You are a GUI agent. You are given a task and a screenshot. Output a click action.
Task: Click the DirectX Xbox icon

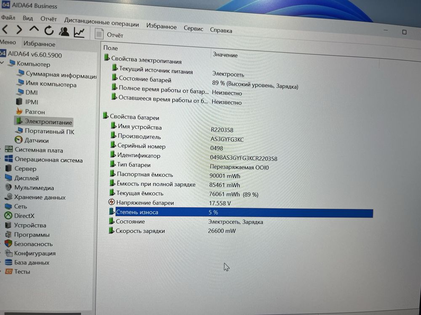point(8,215)
